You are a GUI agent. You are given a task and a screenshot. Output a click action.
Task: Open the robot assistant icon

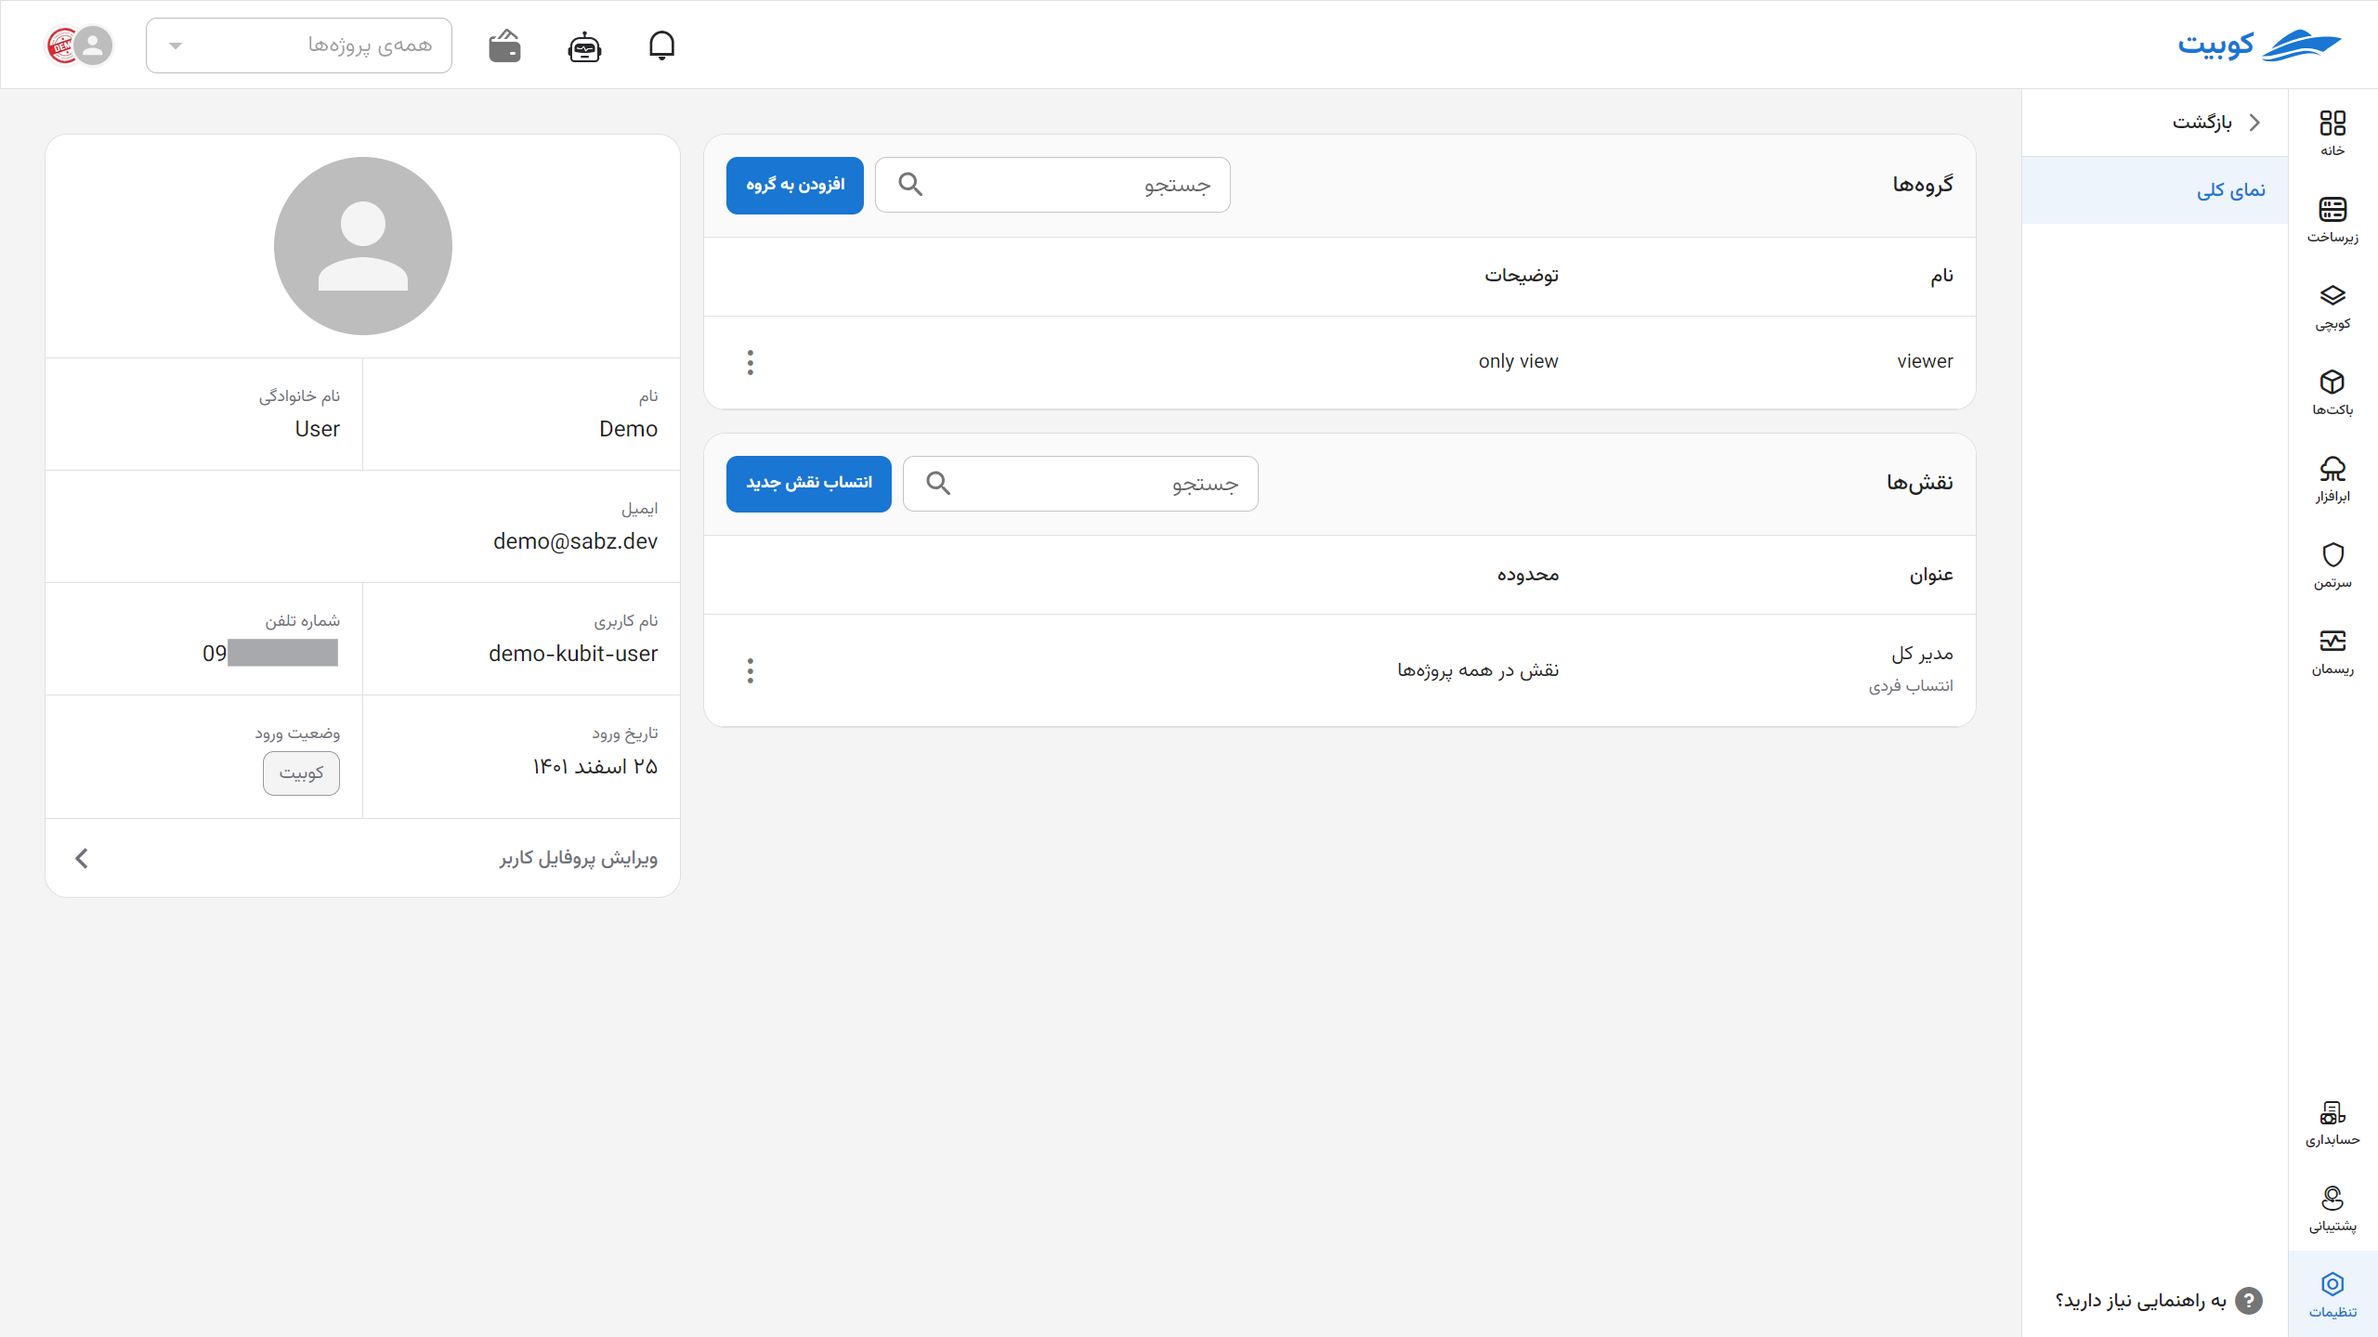[x=584, y=45]
